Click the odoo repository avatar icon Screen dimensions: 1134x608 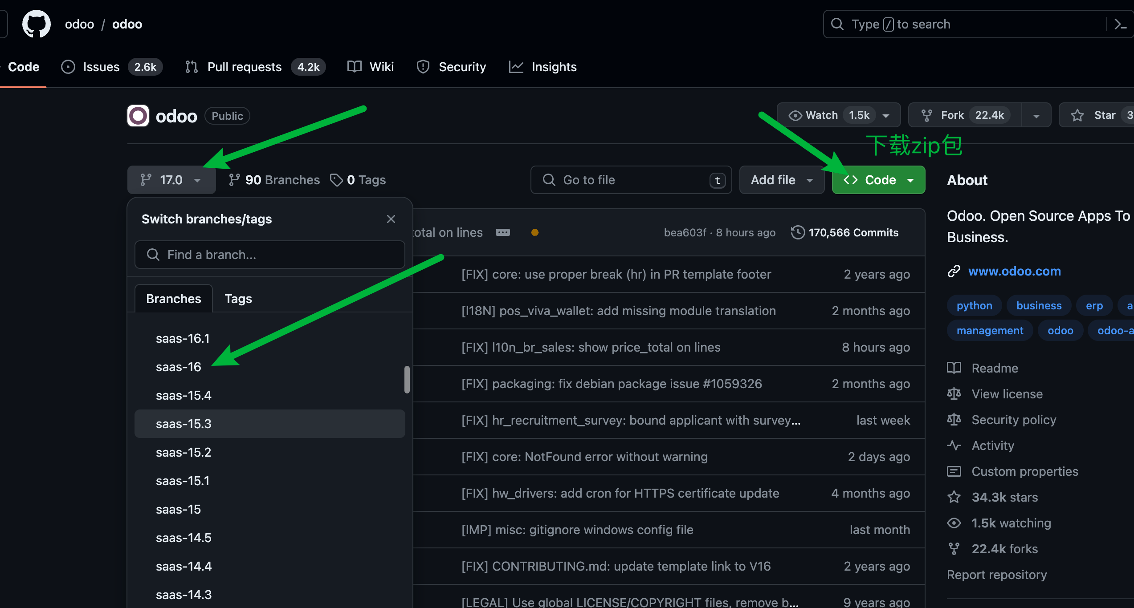pyautogui.click(x=138, y=116)
